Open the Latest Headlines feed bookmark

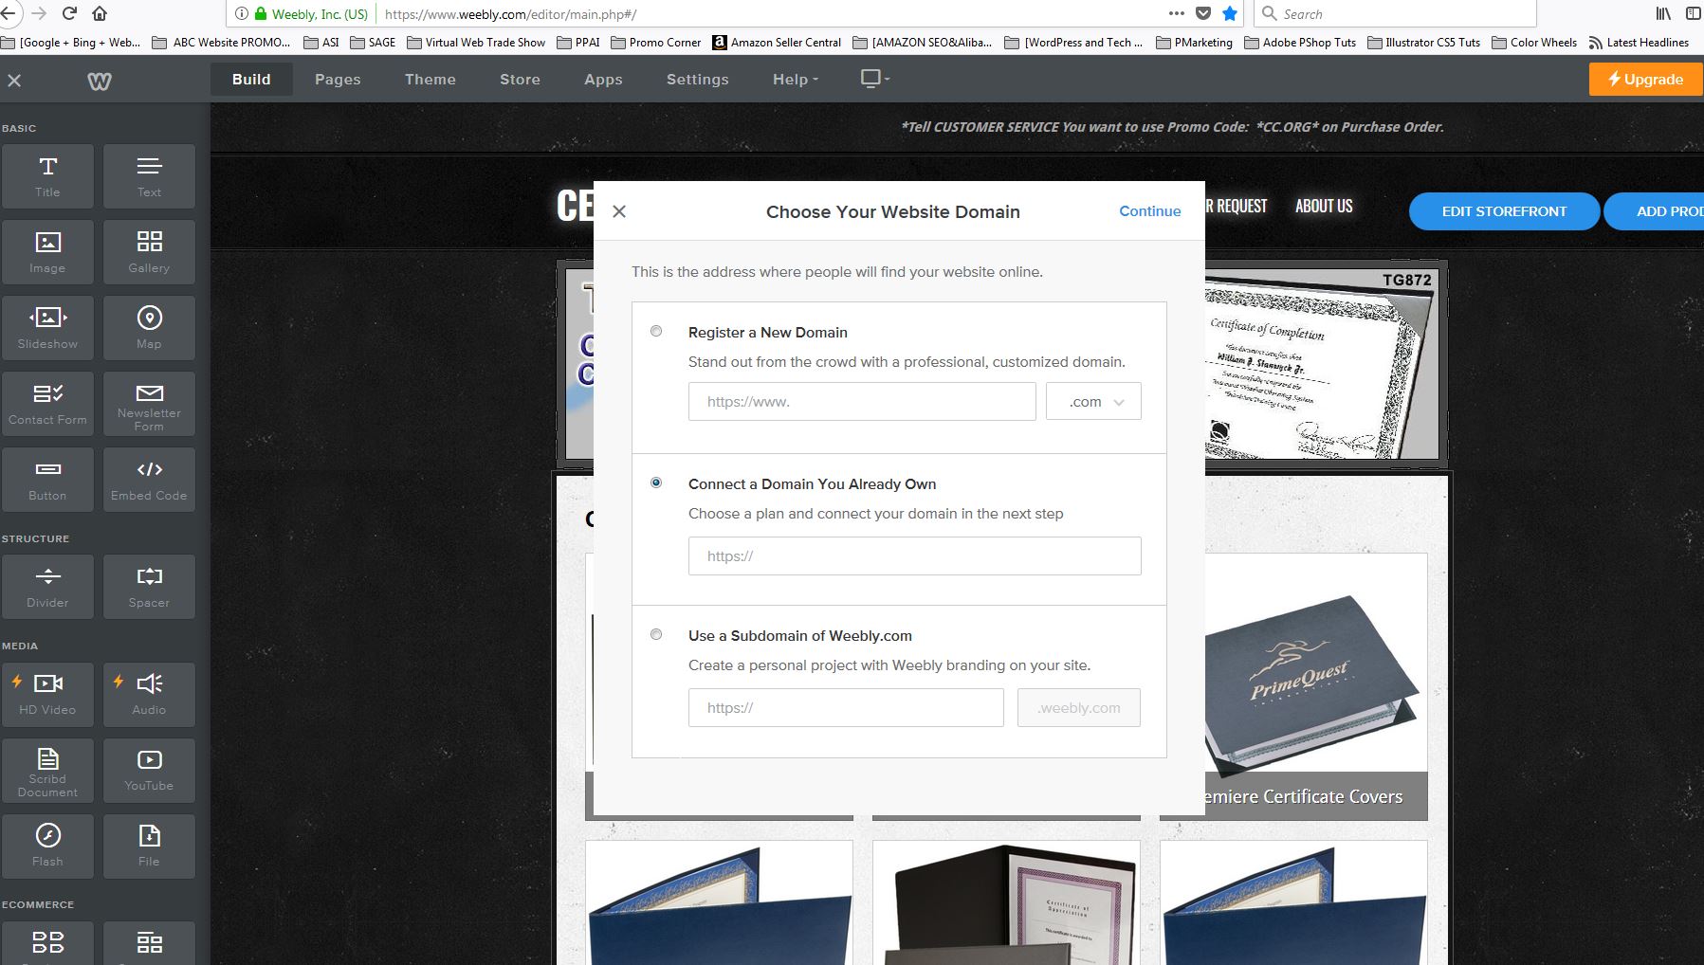[1639, 43]
